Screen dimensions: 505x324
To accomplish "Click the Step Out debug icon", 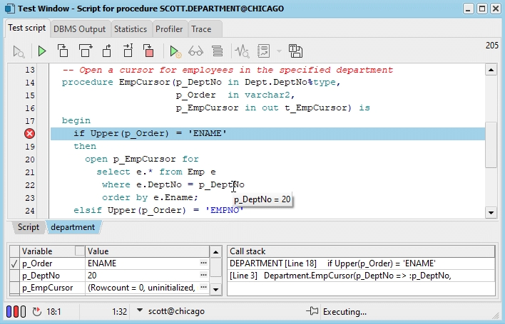I will tap(107, 51).
